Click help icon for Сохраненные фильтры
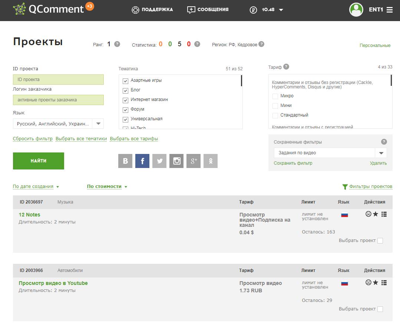Screen dimensions: 400x326 tap(384, 142)
